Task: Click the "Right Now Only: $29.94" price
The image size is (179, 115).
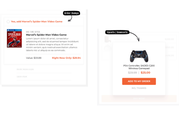Action: (66, 58)
